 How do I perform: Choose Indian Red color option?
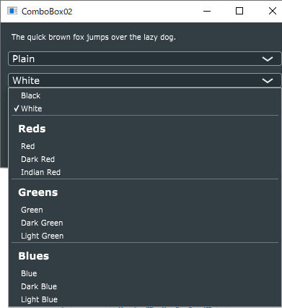coord(145,172)
